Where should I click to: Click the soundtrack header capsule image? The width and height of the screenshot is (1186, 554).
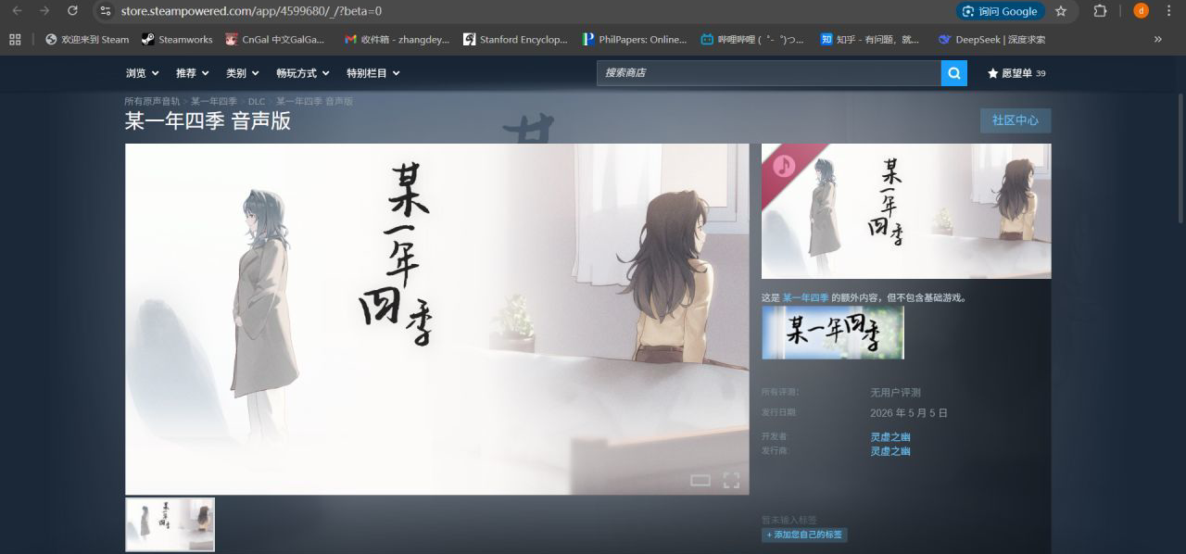click(906, 211)
